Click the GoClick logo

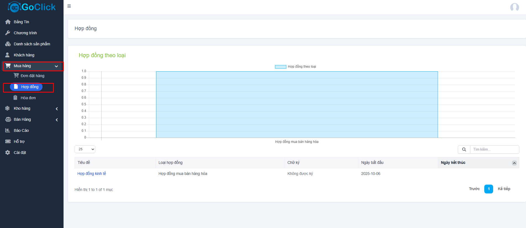click(32, 7)
